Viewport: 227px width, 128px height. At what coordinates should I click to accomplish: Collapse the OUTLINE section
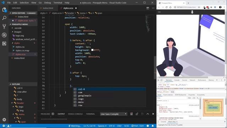23,84
